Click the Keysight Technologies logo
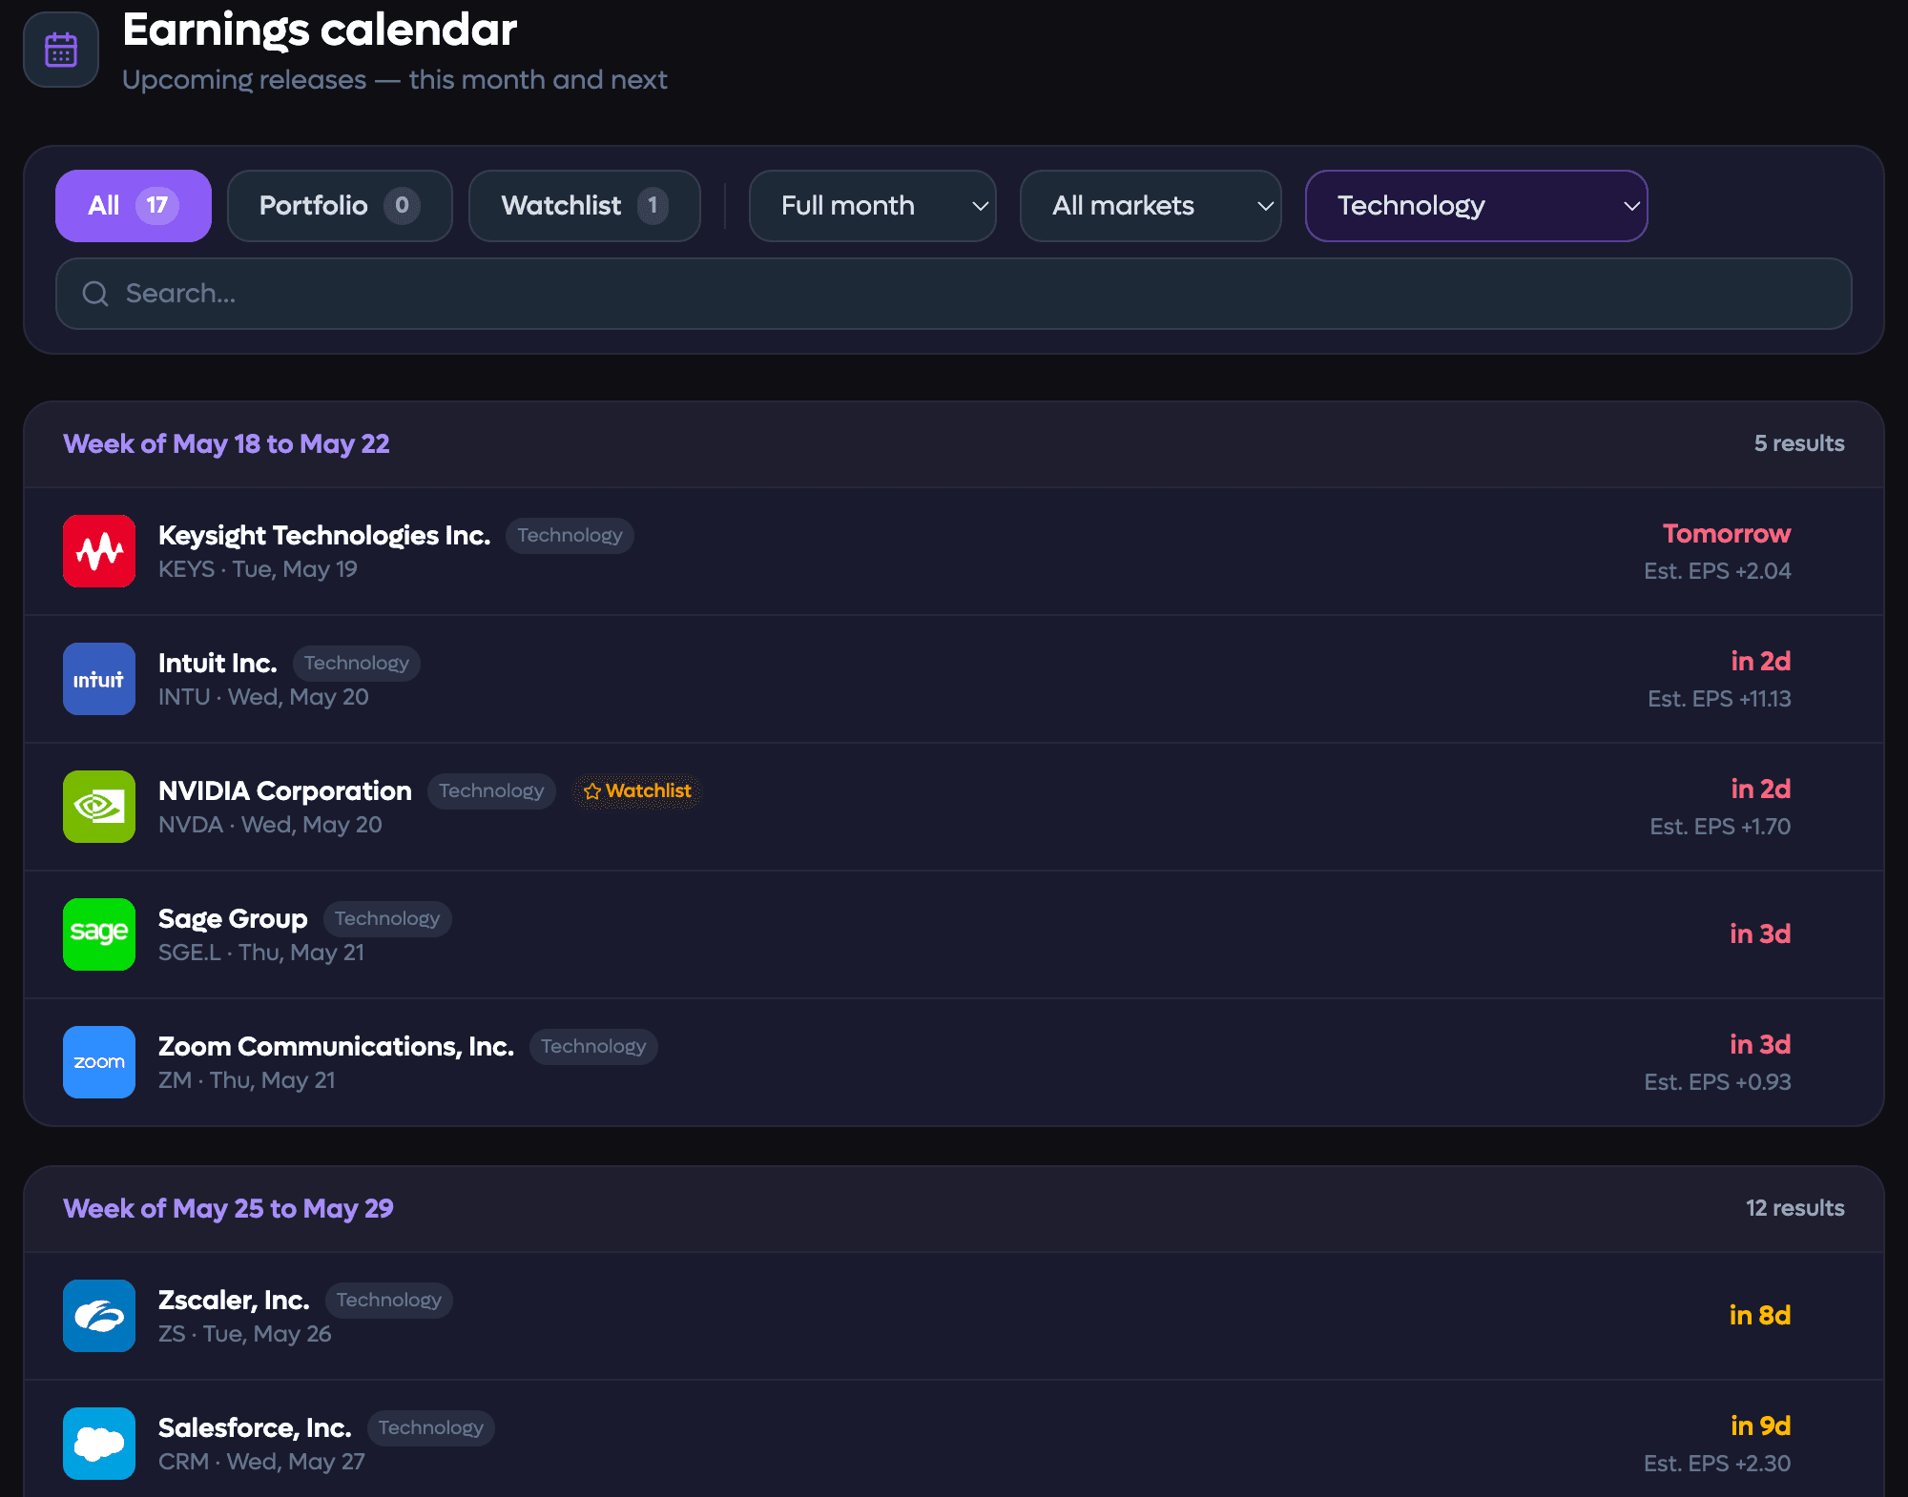Image resolution: width=1908 pixels, height=1497 pixels. pos(99,551)
